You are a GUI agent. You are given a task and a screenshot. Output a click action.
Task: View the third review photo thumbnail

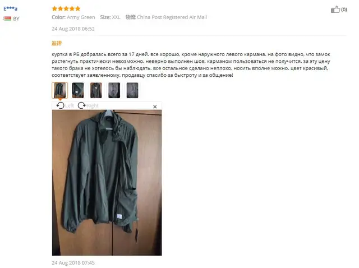96,90
